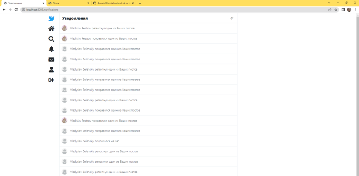The width and height of the screenshot is (359, 176).
Task: Switch to the GitHub social-network tab
Action: point(114,3)
